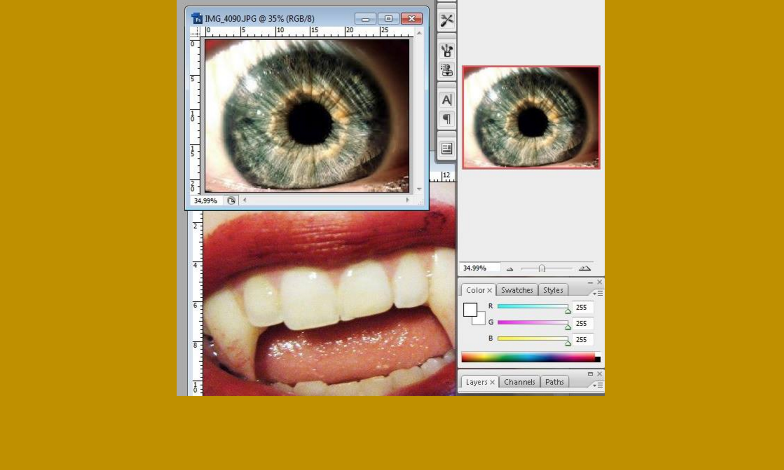Open the Character panel

click(x=446, y=99)
